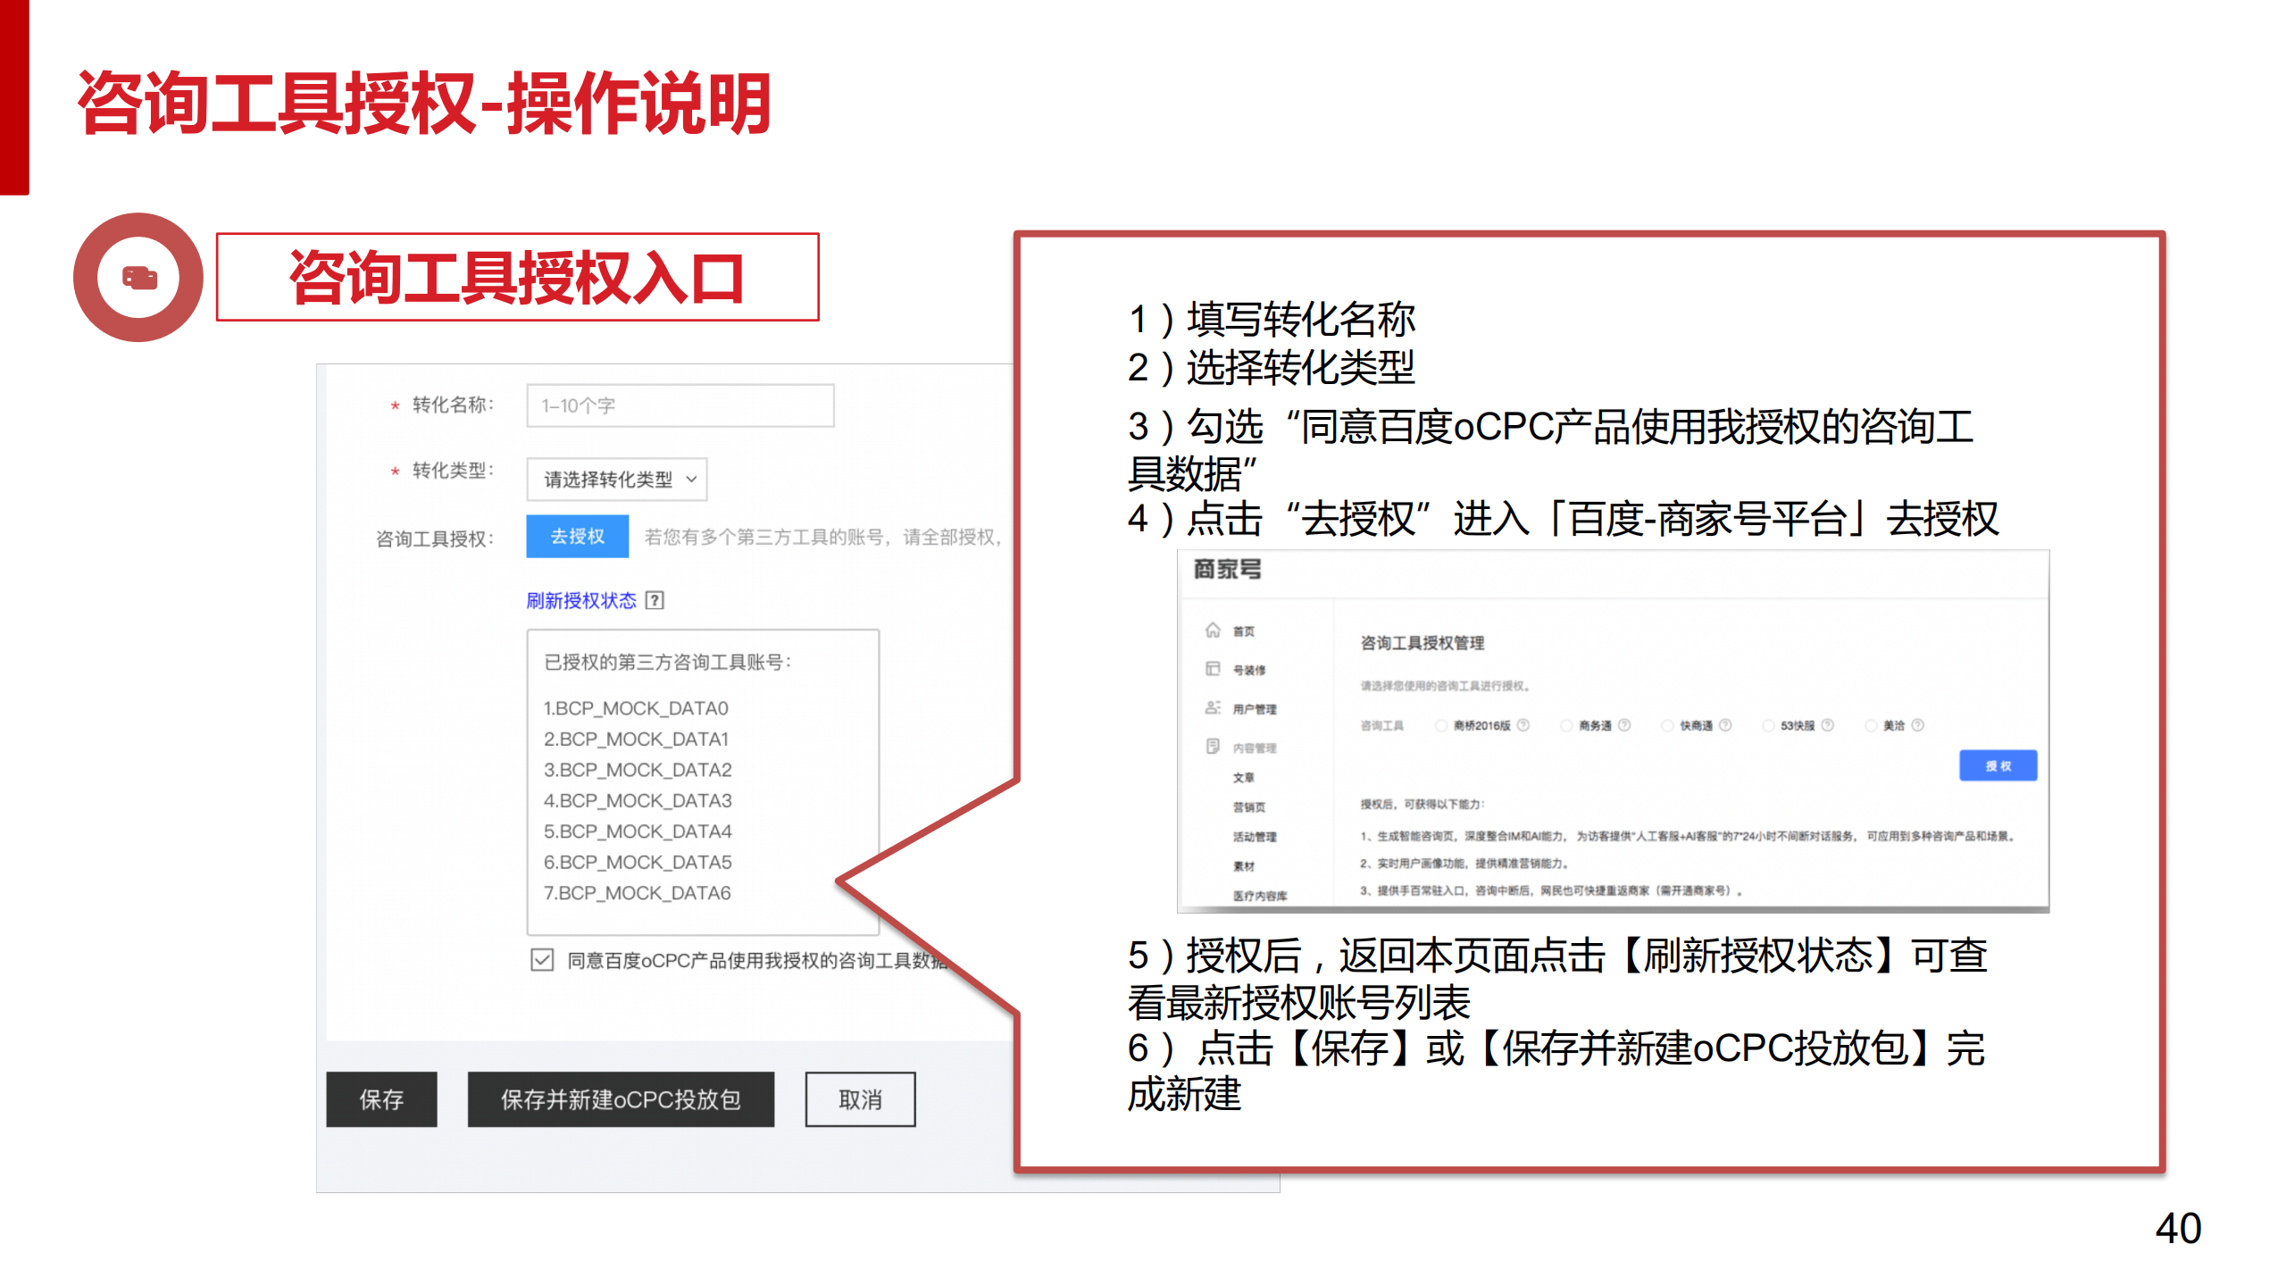Viewport: 2286px width, 1286px height.
Task: Click the help icon next to 美洽
Action: tap(1917, 725)
